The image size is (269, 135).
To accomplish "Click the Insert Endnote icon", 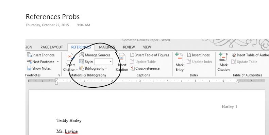I will coord(29,55).
